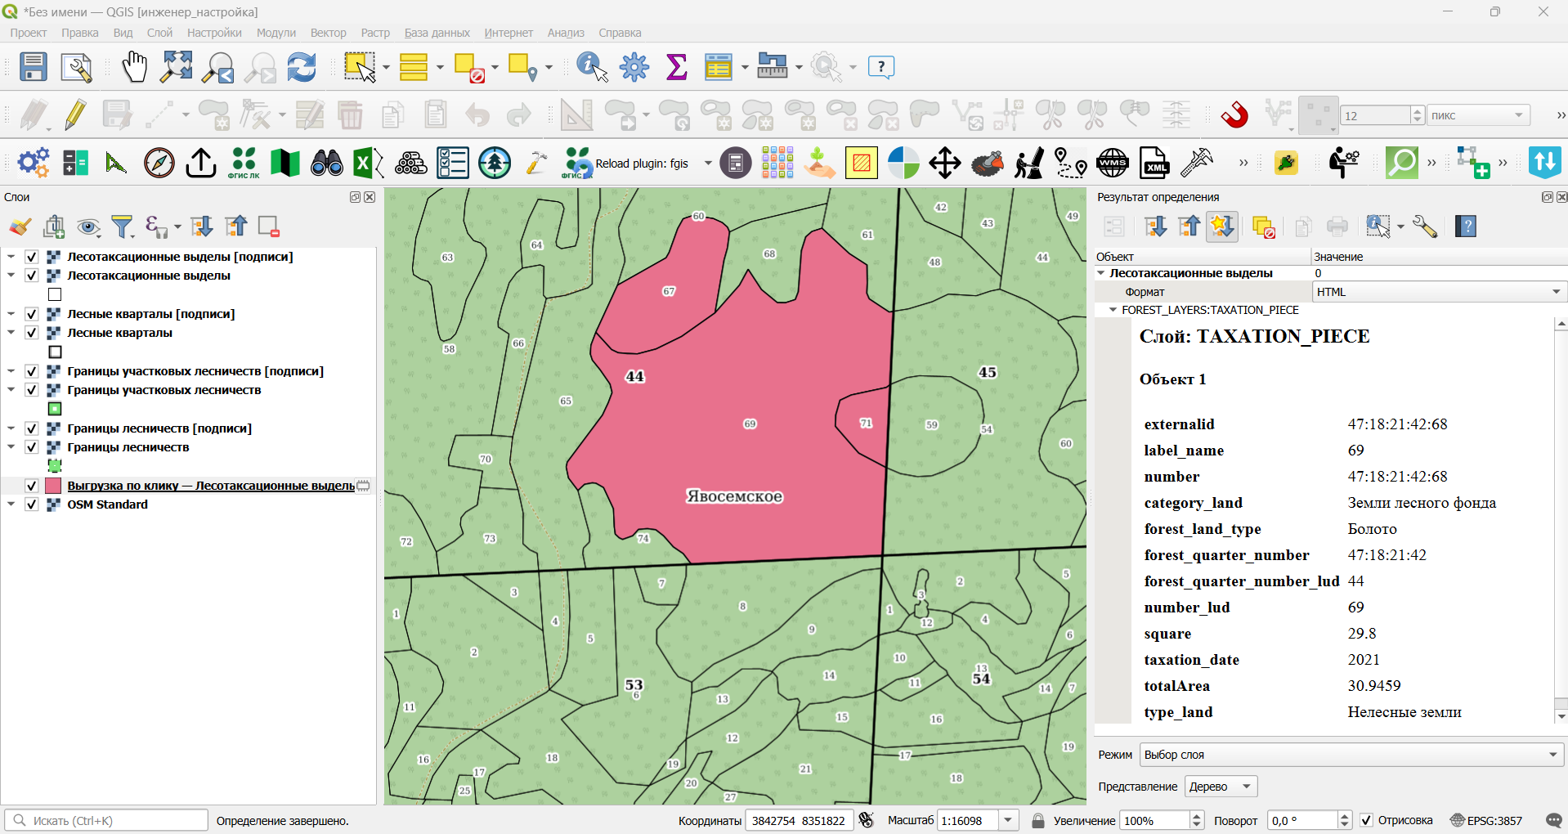Collapse the FOREST_LAYERS:TAXATION_PIECE node
Viewport: 1568px width, 834px height.
click(1113, 310)
